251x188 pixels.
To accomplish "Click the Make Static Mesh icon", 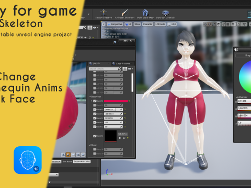I will click(145, 14).
